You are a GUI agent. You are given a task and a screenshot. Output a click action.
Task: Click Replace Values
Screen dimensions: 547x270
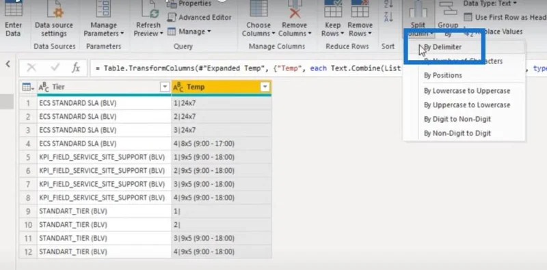(494, 31)
